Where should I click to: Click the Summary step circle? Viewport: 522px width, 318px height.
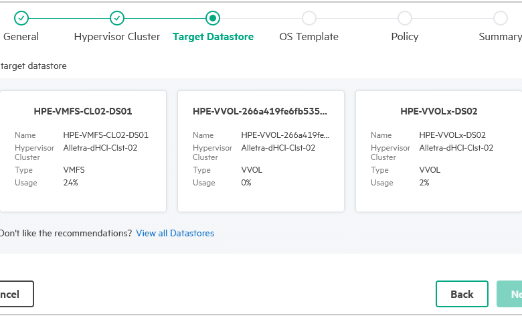pos(501,18)
